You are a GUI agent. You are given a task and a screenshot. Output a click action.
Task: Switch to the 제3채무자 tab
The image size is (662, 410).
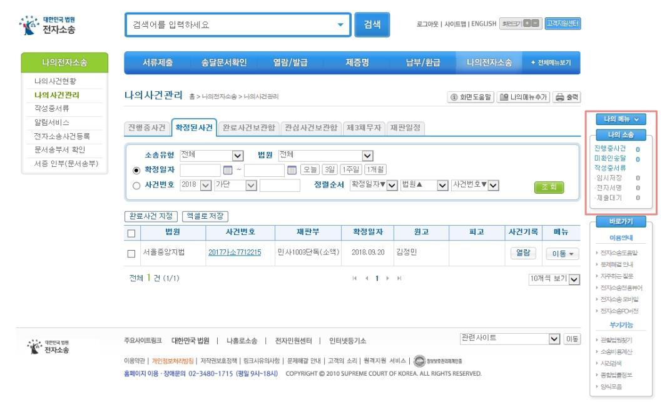(x=364, y=127)
